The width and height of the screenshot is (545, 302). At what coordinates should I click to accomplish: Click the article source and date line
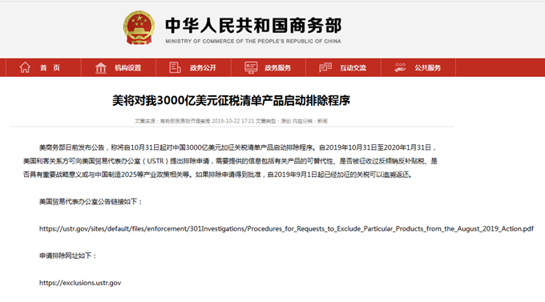[231, 121]
